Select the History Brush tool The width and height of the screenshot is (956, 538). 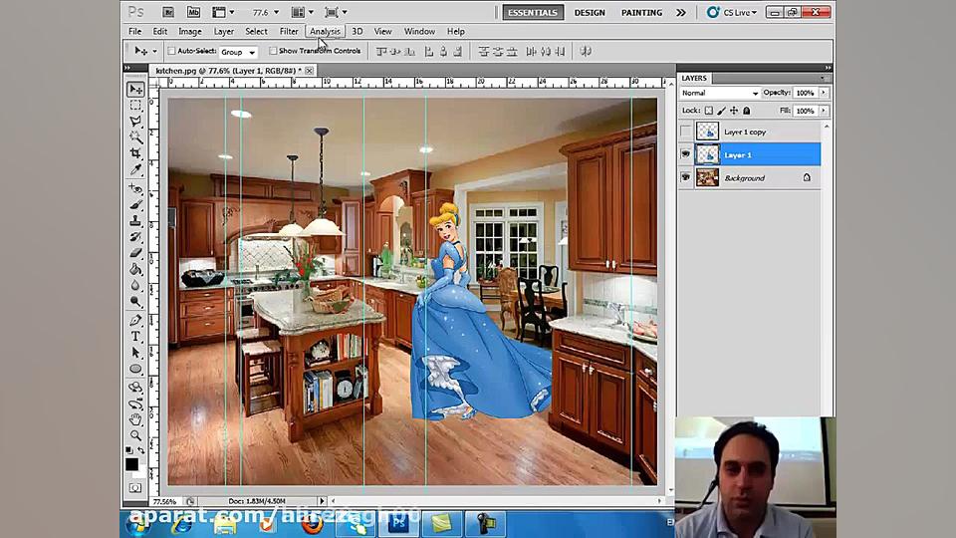pyautogui.click(x=135, y=237)
